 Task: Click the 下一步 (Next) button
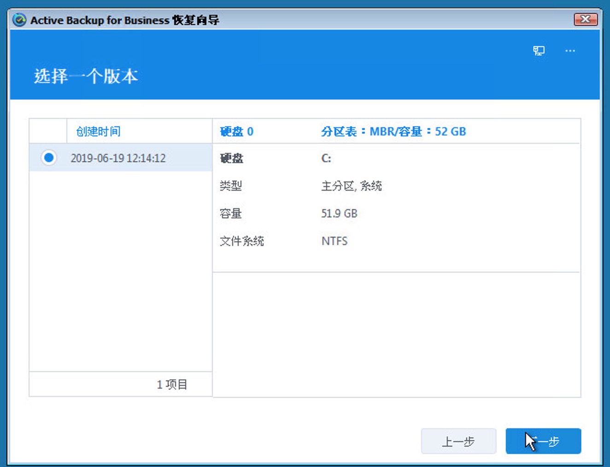point(543,441)
